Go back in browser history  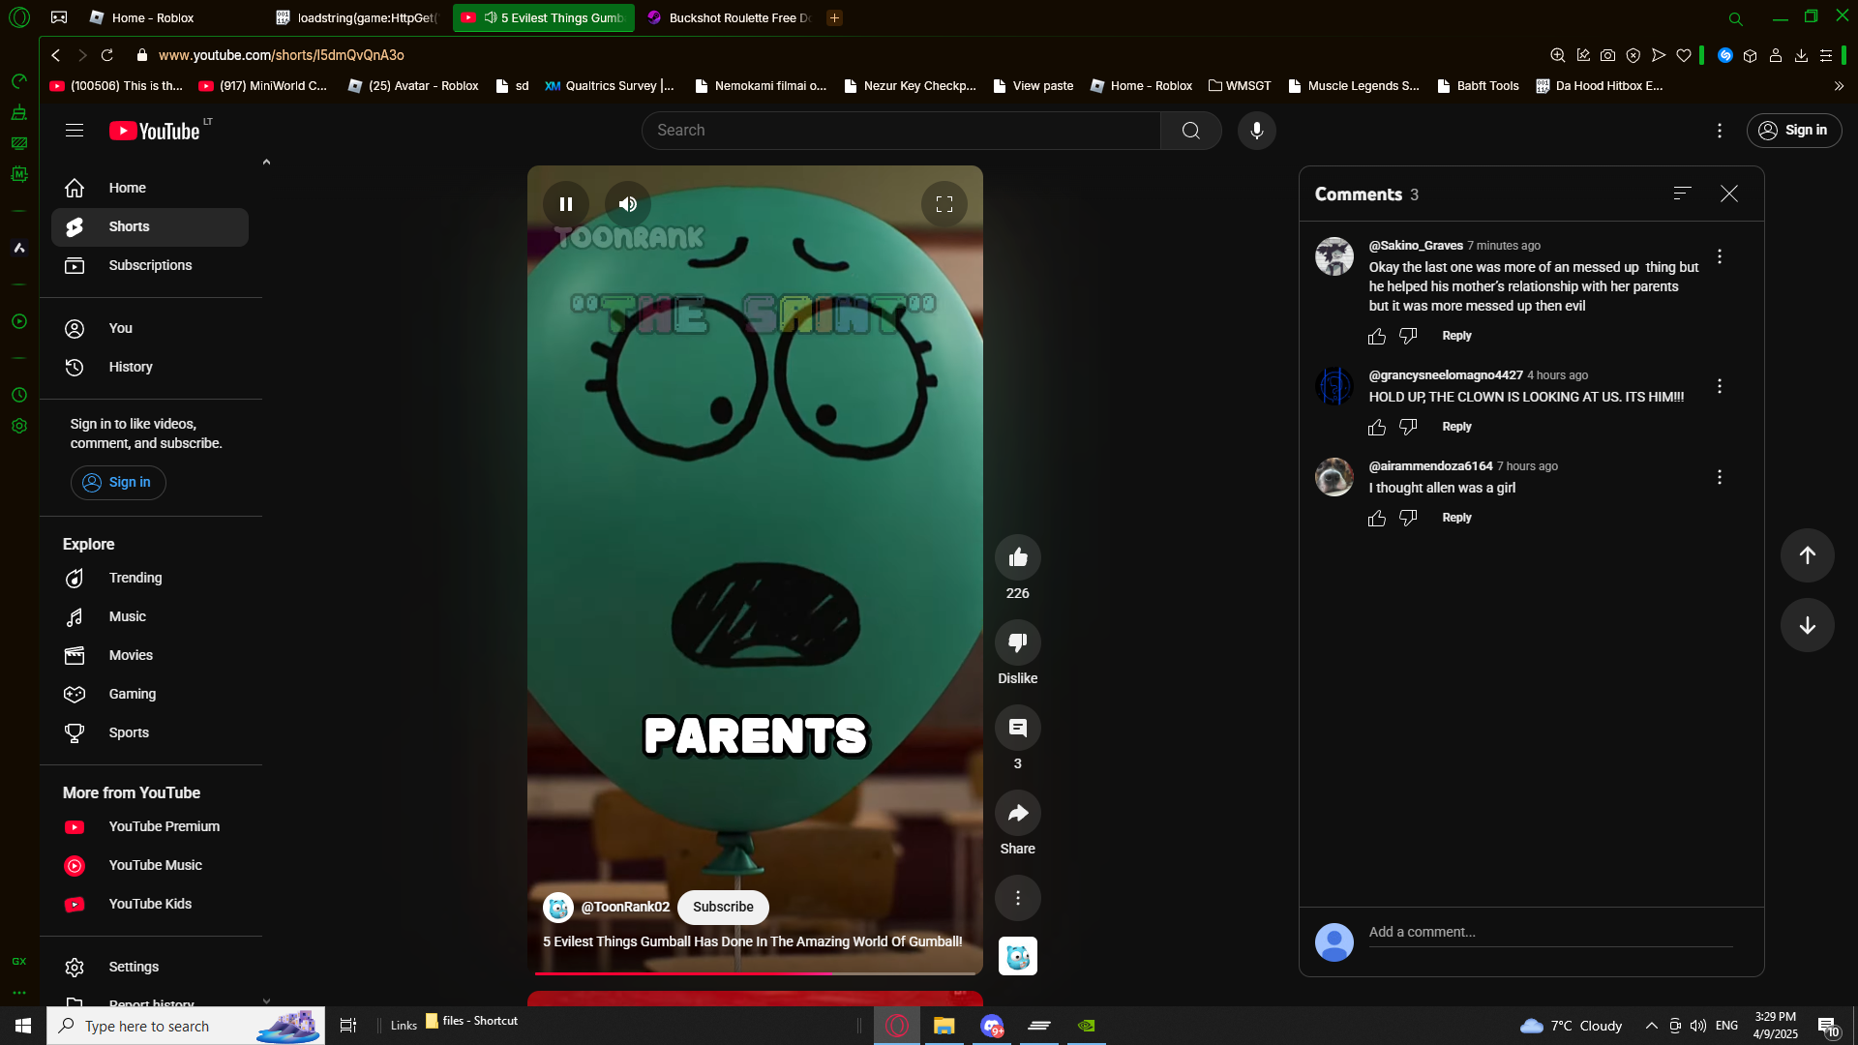56,55
